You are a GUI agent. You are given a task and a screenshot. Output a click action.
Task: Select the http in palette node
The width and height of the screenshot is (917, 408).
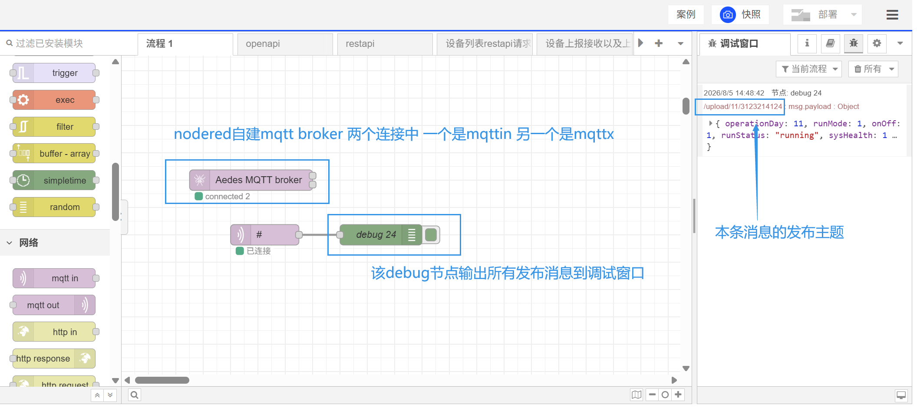[54, 332]
